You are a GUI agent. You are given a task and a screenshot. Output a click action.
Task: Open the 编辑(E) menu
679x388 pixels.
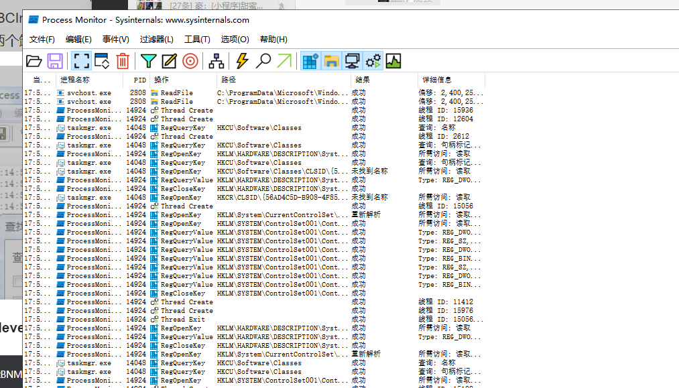click(x=78, y=40)
